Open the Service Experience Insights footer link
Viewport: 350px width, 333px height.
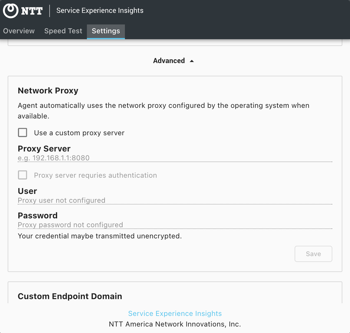(x=175, y=314)
